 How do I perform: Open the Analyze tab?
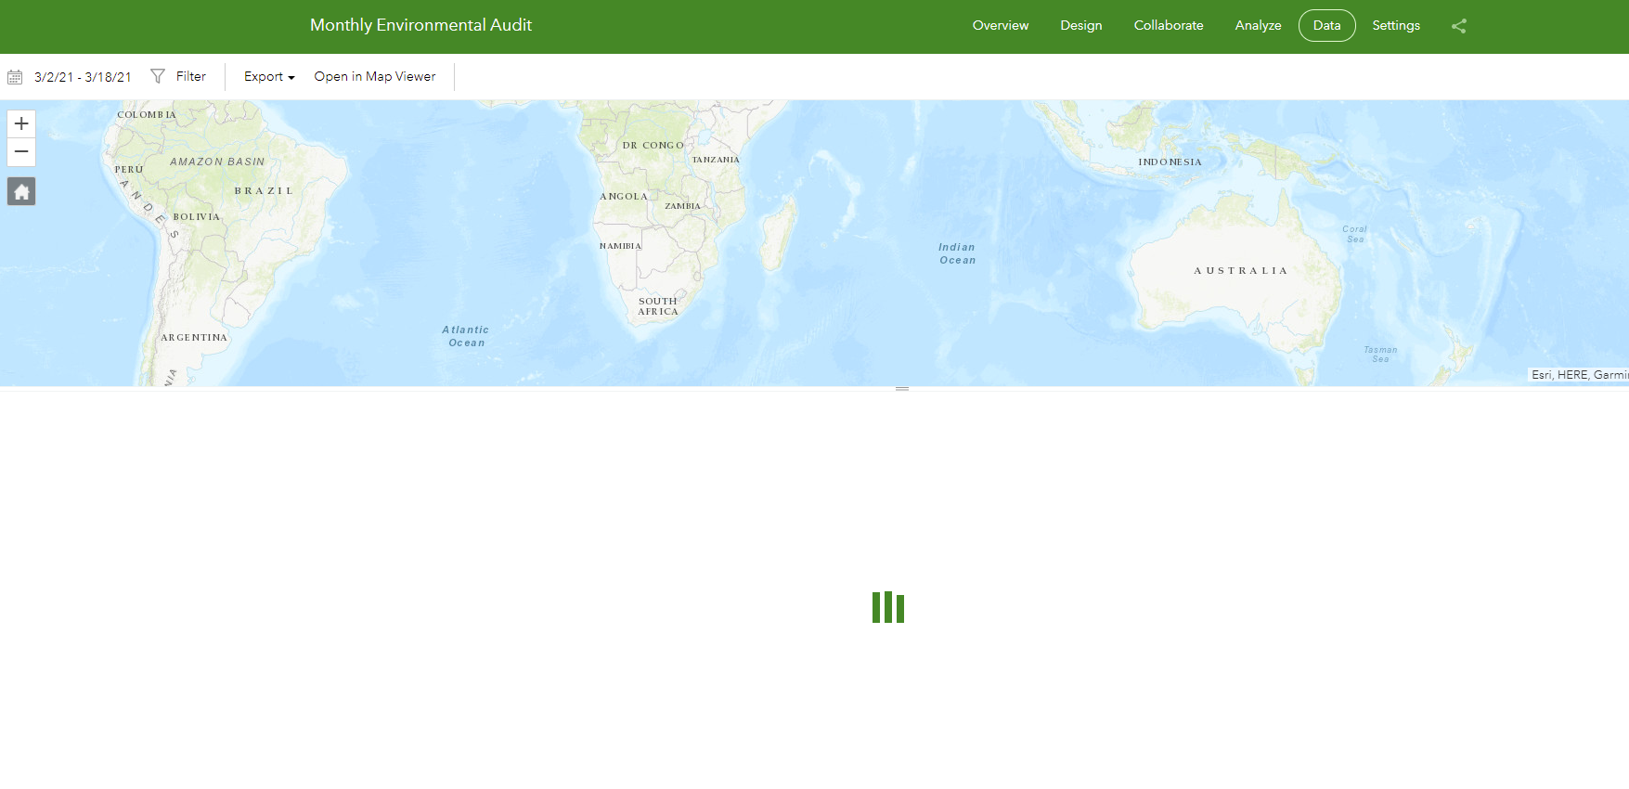(1258, 25)
